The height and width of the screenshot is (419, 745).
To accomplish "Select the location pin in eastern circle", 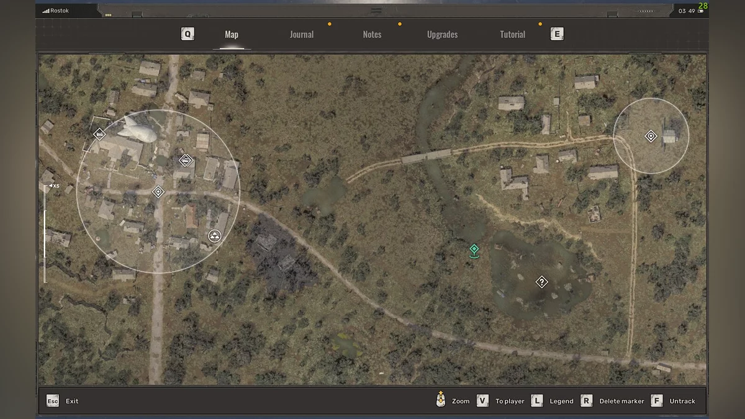I will pyautogui.click(x=651, y=136).
